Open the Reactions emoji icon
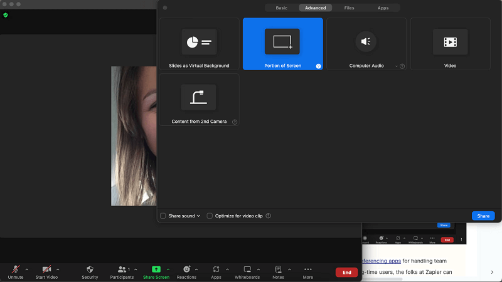 click(186, 269)
